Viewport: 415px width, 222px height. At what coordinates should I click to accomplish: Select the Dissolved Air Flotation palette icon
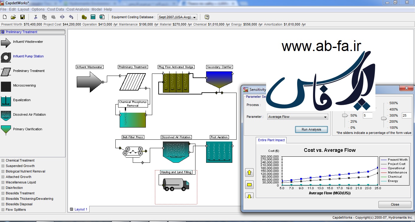click(x=6, y=116)
